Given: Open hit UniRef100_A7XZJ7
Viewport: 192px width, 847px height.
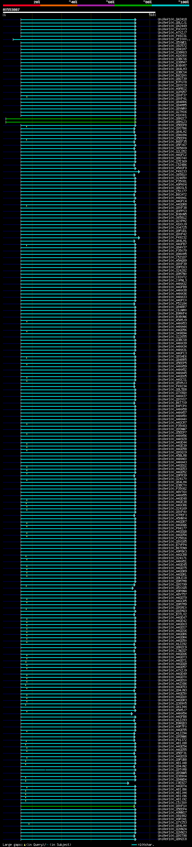Looking at the screenshot, I should 172,32.
